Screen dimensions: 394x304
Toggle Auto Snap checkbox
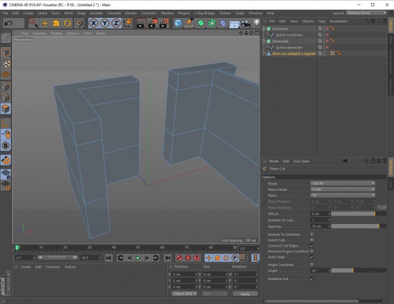tap(312, 257)
